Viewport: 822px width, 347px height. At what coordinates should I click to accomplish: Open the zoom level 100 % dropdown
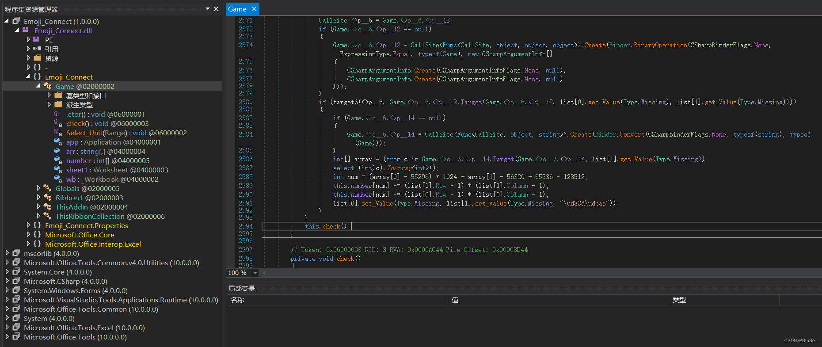[x=255, y=273]
